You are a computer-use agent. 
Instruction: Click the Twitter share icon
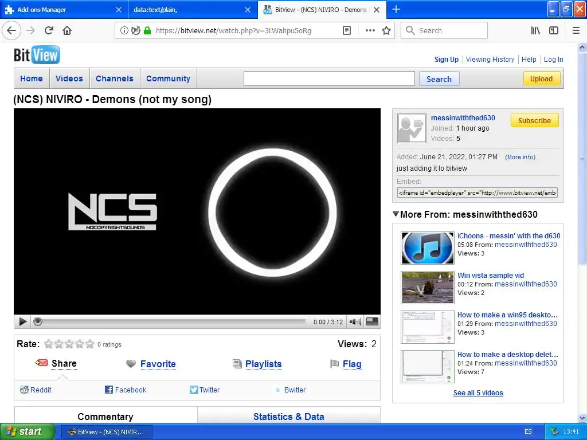pyautogui.click(x=194, y=390)
